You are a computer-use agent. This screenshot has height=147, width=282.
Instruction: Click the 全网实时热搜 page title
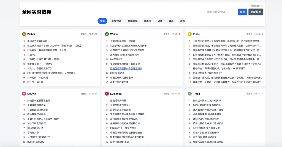tap(37, 12)
